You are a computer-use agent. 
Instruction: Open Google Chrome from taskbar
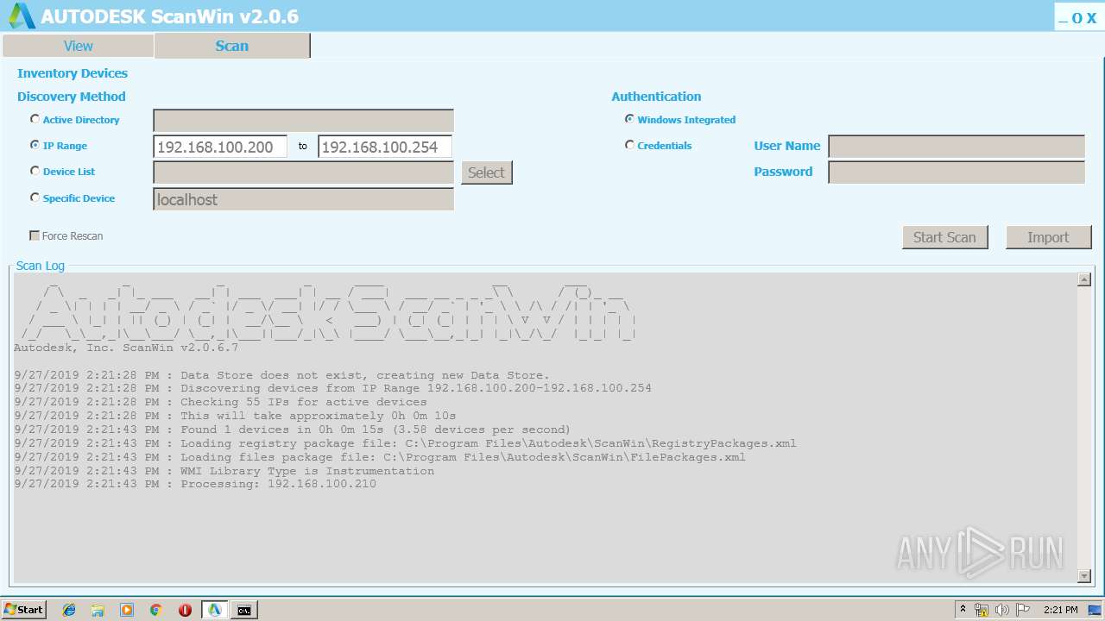click(156, 610)
